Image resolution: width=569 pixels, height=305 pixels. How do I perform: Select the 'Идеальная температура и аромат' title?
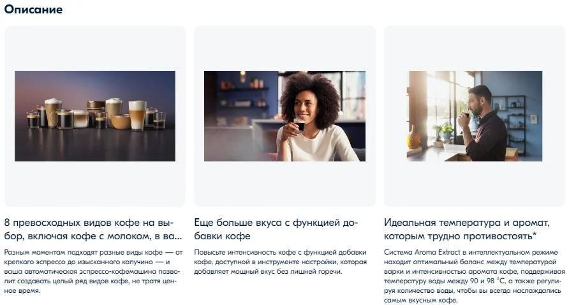[467, 229]
